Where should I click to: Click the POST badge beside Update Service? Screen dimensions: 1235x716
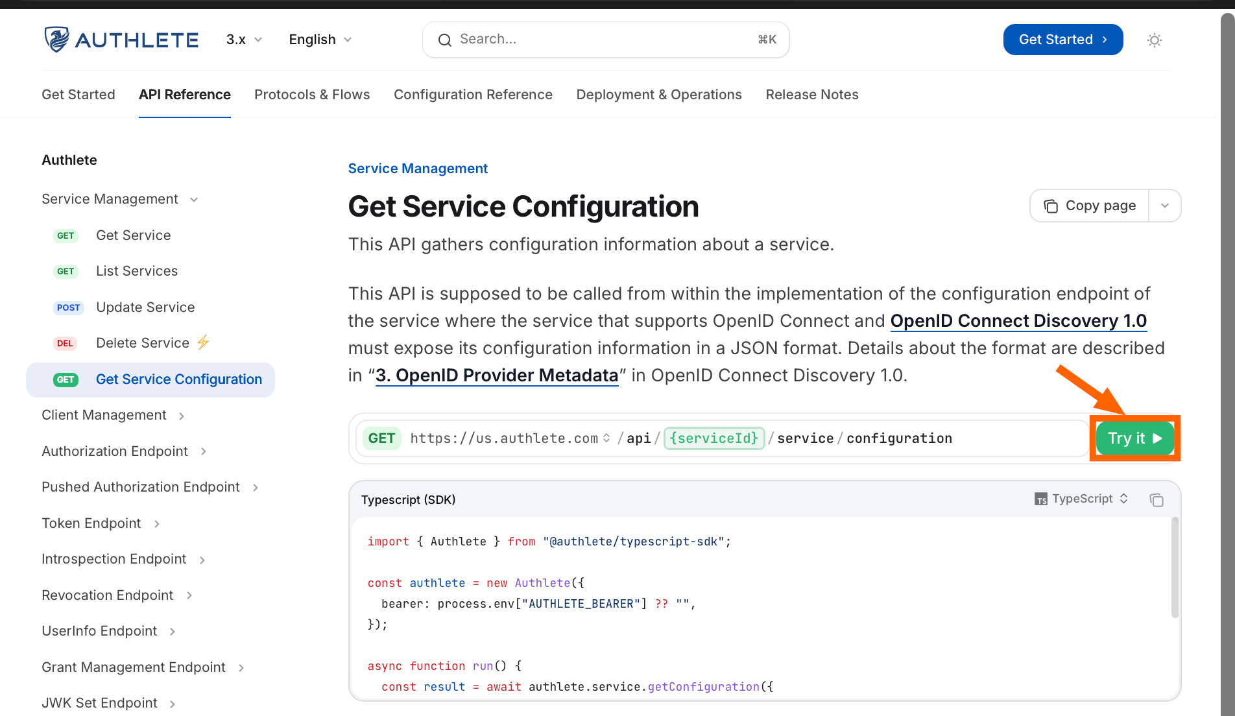(68, 307)
